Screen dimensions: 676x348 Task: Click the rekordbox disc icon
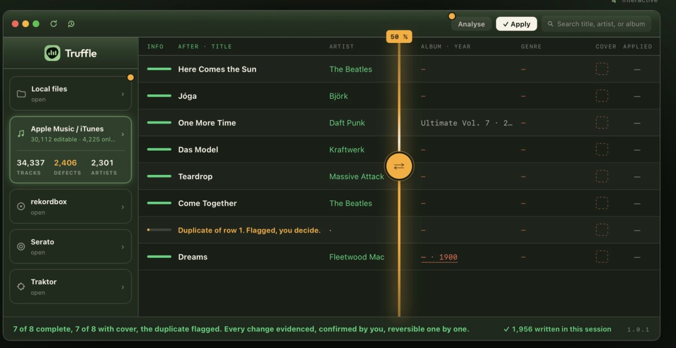coord(21,206)
